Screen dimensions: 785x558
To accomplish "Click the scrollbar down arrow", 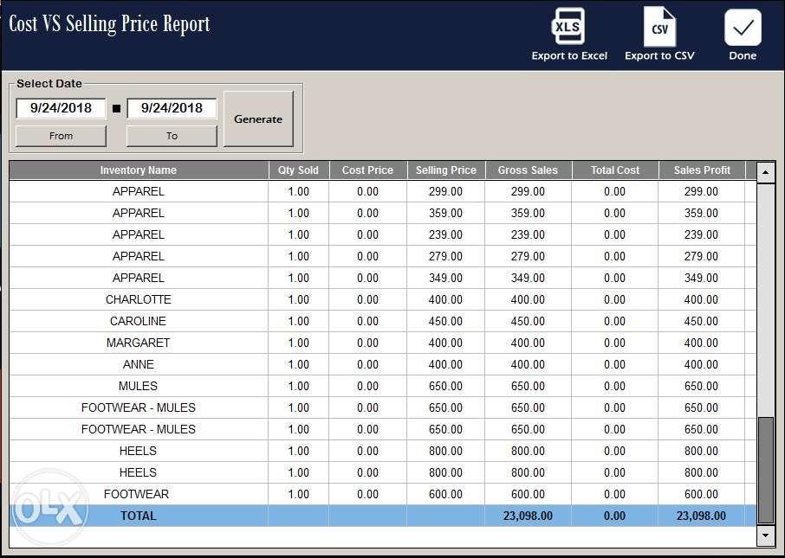I will [x=765, y=535].
